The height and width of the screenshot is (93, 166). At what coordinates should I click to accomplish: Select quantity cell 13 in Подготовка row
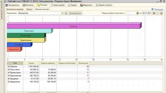tap(83, 69)
